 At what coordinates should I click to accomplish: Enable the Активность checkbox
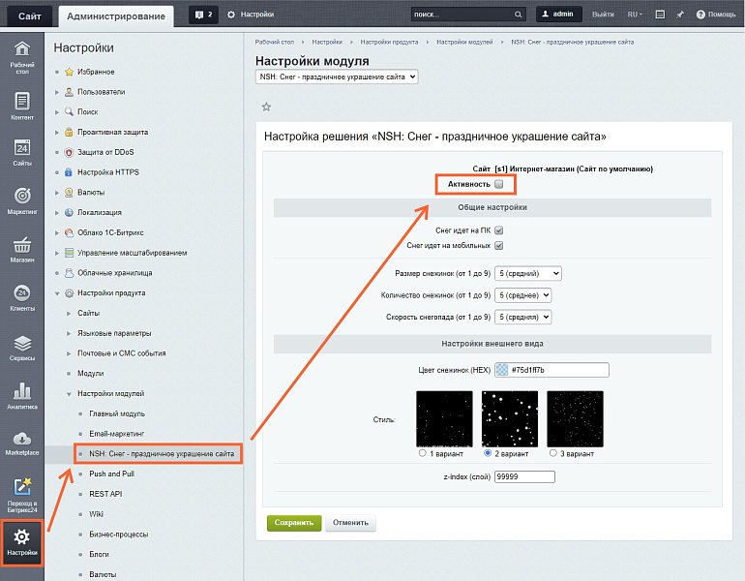[x=499, y=184]
